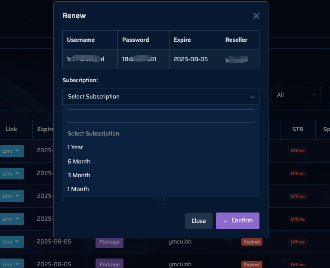
Task: Collapse the subscription dropdown via arrow icon
Action: [253, 97]
